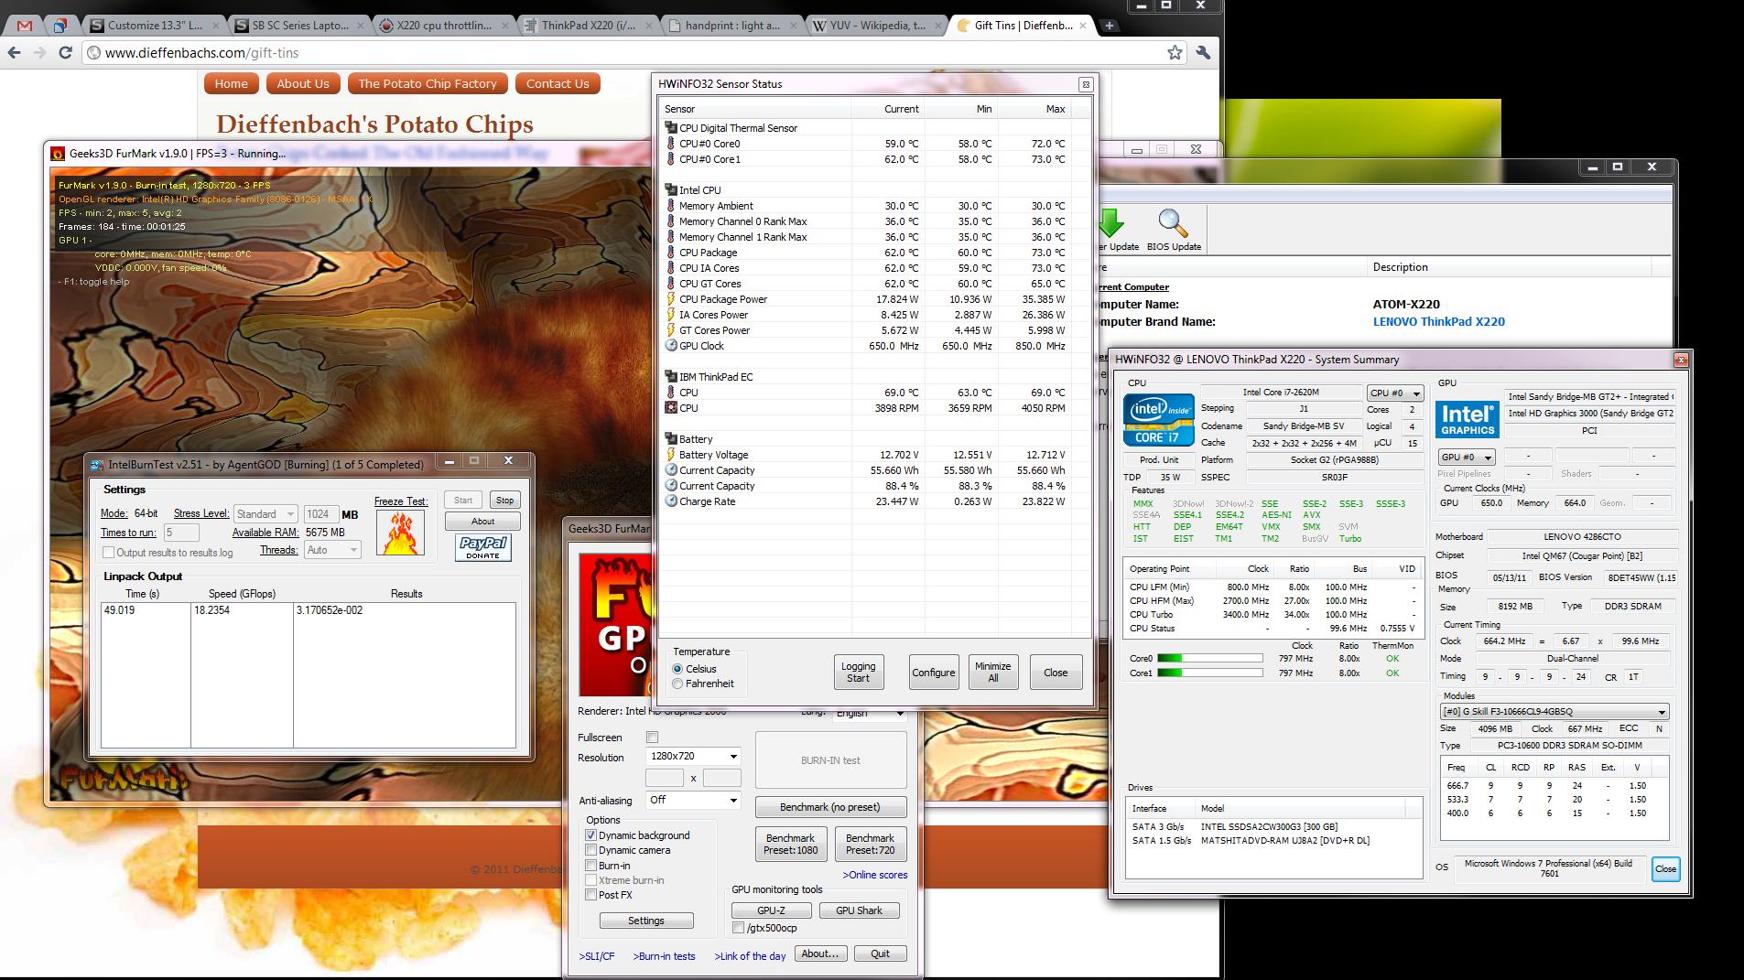Go back in Chrome browser

(14, 53)
